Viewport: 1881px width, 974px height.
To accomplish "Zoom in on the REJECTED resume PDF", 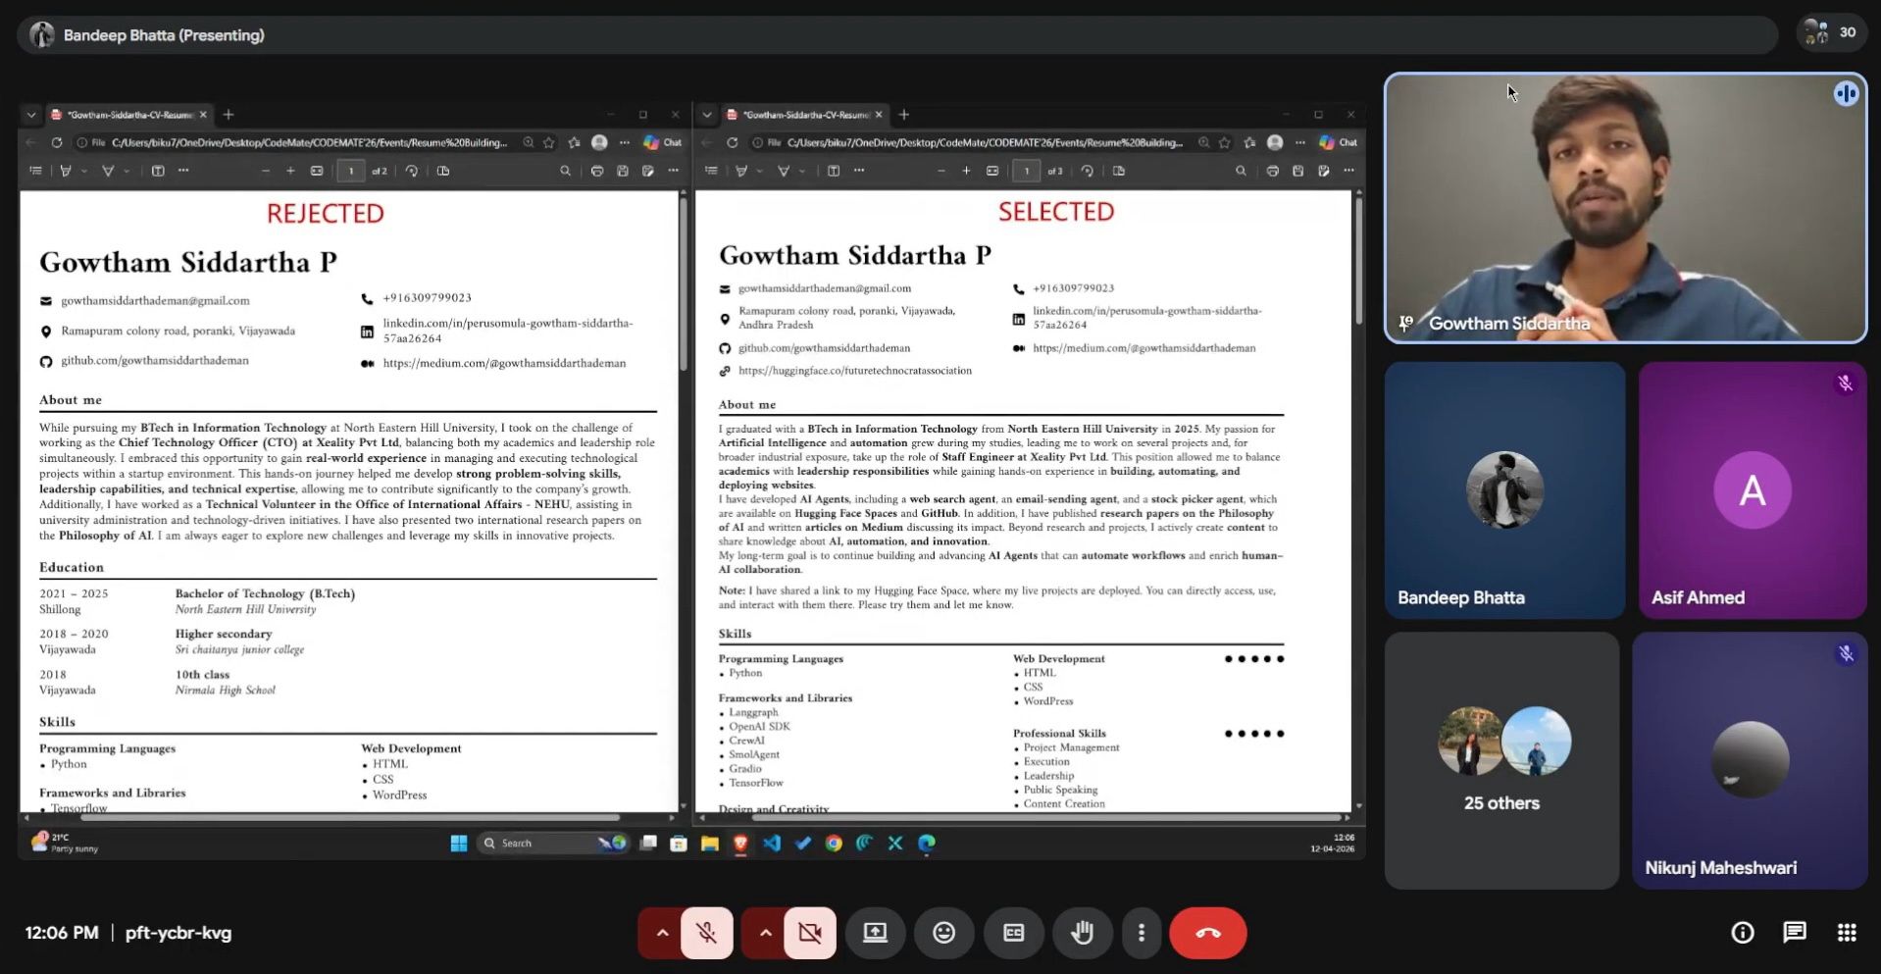I will tap(290, 171).
